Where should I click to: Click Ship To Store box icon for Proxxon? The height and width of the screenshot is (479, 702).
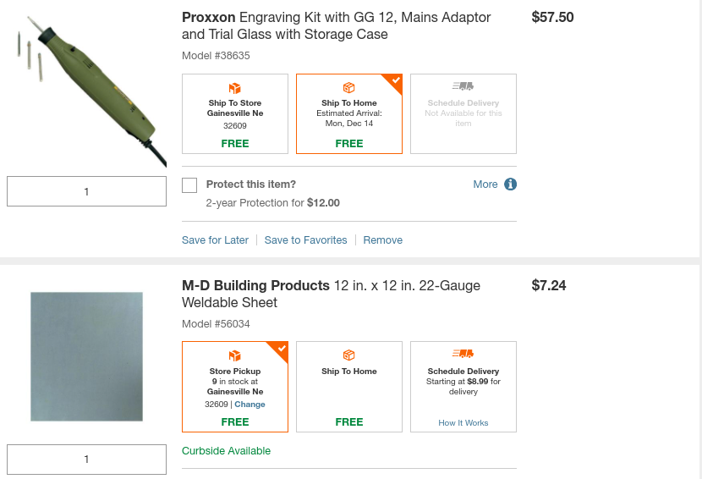235,88
